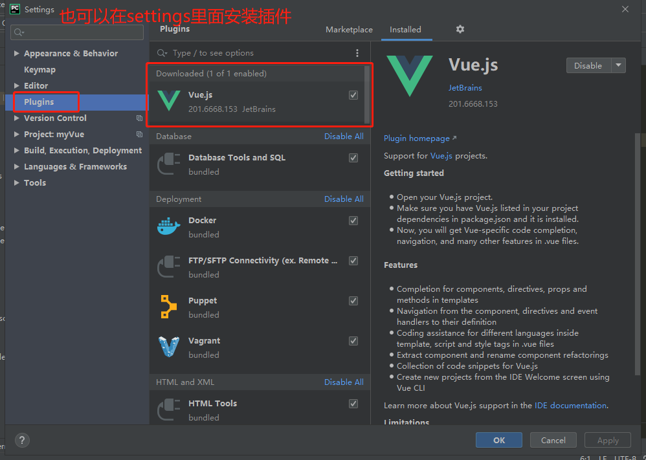Switch to the Installed tab

click(405, 30)
